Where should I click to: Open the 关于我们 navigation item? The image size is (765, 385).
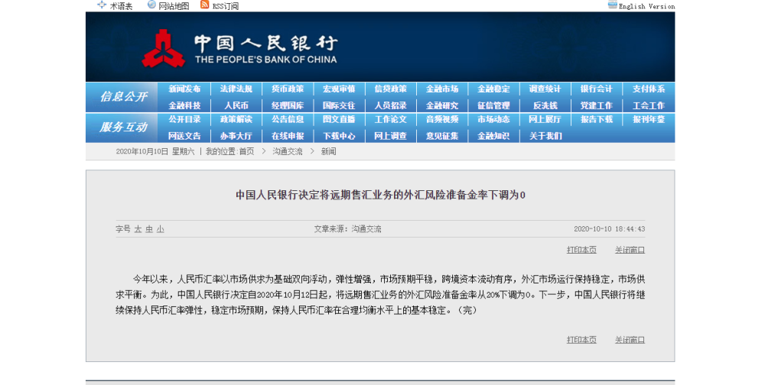point(545,136)
